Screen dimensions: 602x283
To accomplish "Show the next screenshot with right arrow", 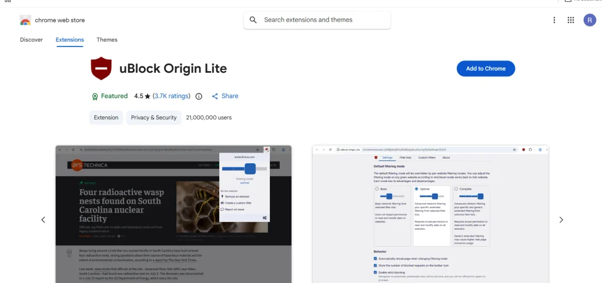I will click(x=561, y=220).
